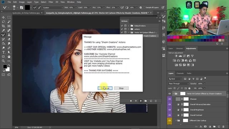
Task: Toggle Default Actions set checkmark
Action: point(122,26)
